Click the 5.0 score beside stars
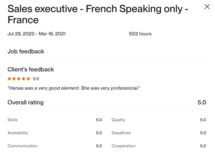215x162 pixels. coord(36,79)
